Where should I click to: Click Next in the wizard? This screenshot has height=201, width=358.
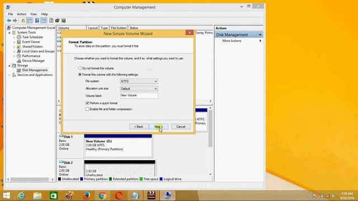[x=159, y=127]
